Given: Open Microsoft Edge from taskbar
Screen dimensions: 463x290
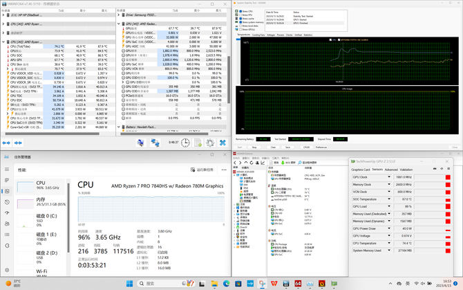Looking at the screenshot, I should [x=226, y=284].
